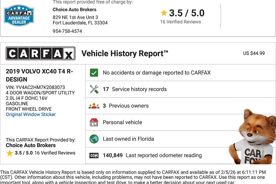The height and width of the screenshot is (184, 276).
Task: Click the 16 Verified Reviews text at top
Action: click(x=180, y=22)
